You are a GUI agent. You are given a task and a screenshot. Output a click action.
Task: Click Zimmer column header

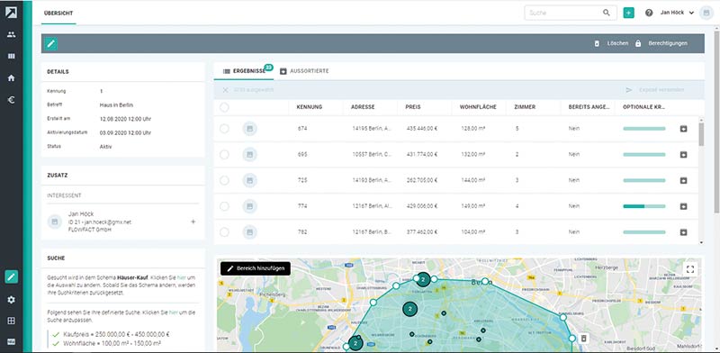[x=525, y=107]
